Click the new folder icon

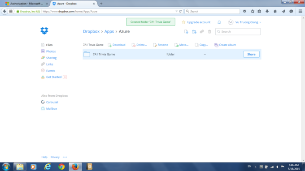click(x=194, y=32)
